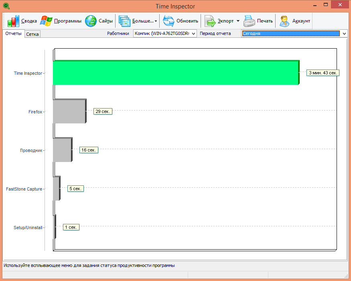
Task: Select the green Time Inspector bar
Action: (176, 72)
